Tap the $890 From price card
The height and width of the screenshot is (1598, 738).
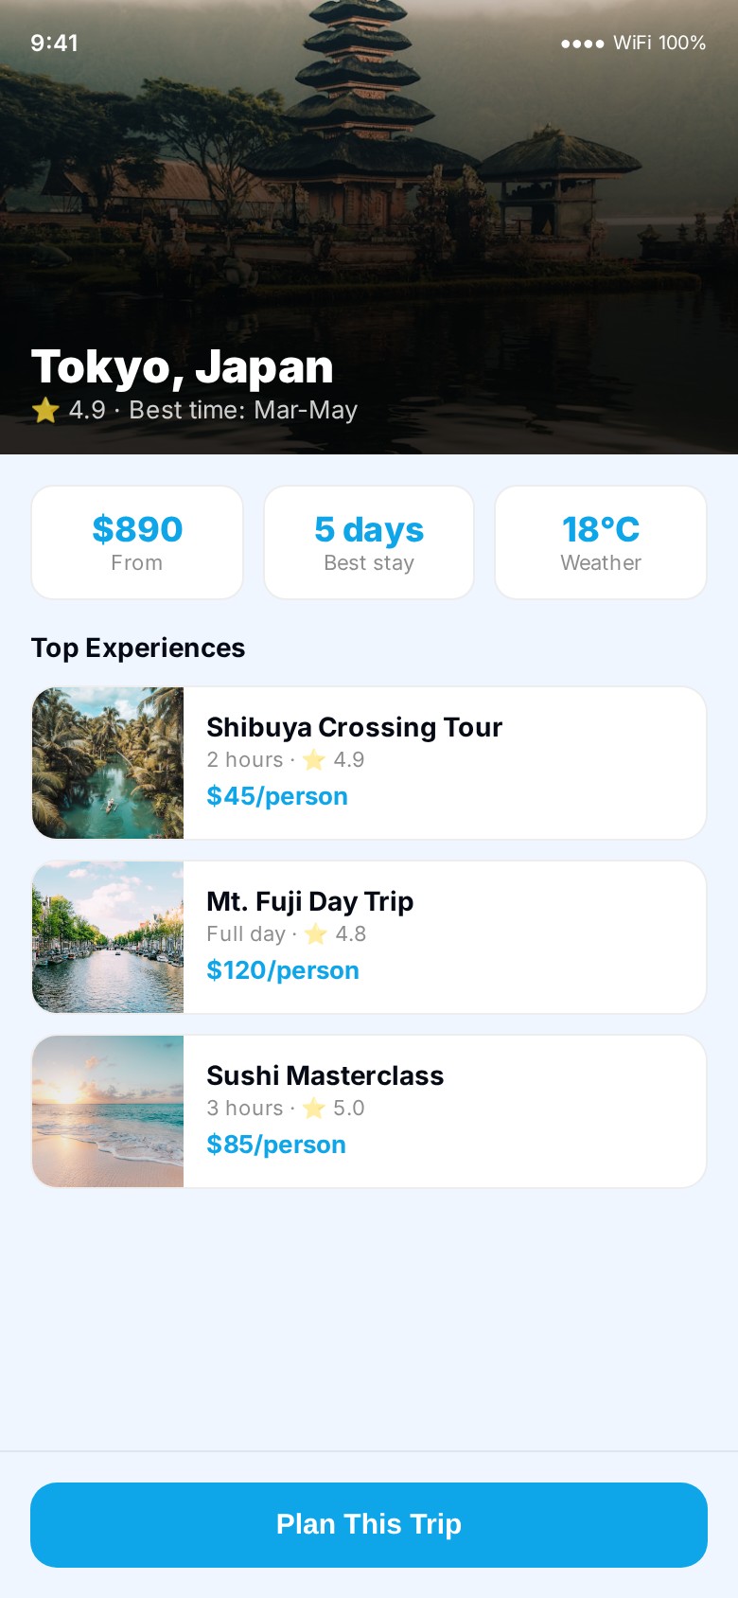137,542
